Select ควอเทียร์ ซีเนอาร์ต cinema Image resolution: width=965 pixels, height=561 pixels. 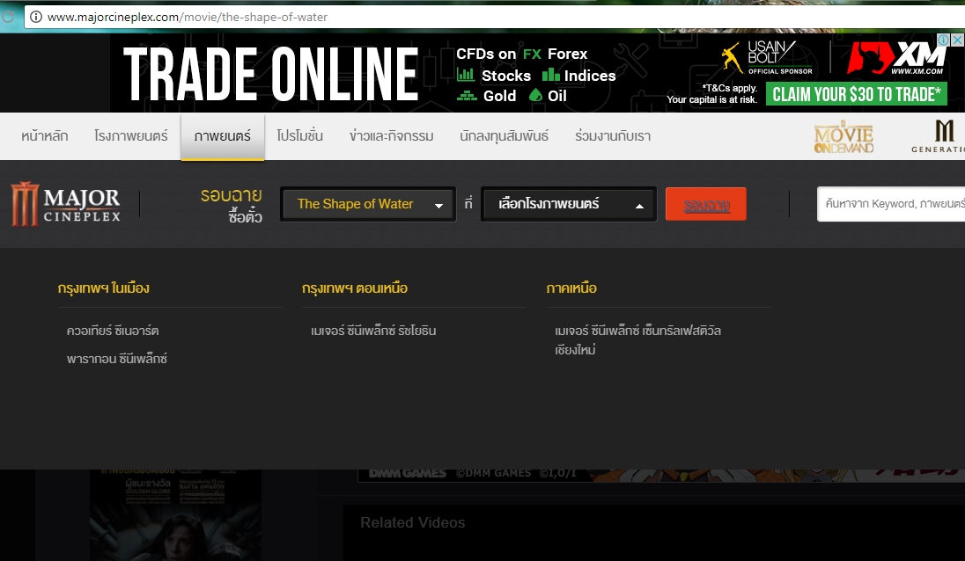tap(113, 331)
